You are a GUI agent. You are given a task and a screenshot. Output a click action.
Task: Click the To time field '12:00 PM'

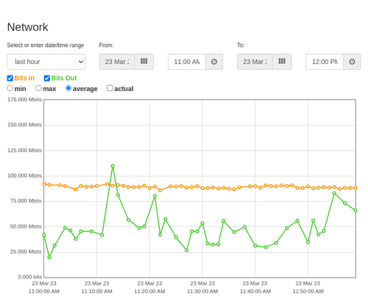[325, 62]
